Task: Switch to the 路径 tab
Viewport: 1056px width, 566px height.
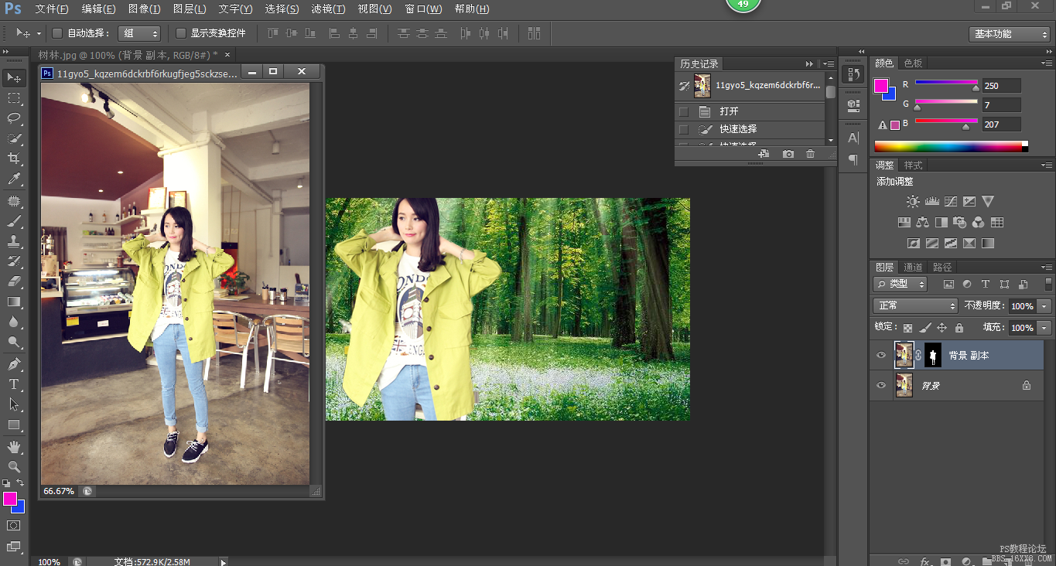Action: pyautogui.click(x=942, y=267)
